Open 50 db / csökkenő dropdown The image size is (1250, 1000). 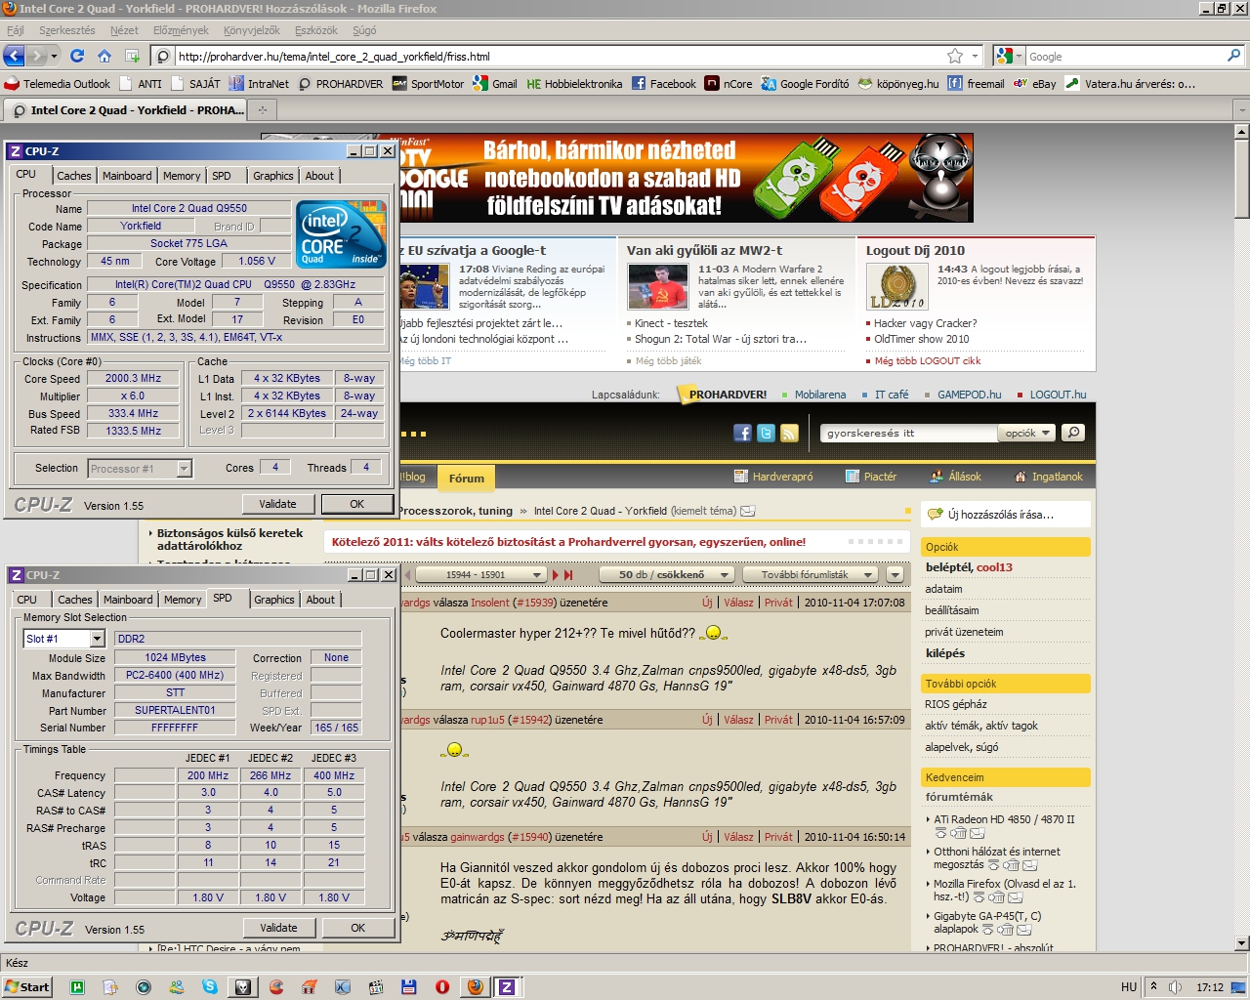(666, 575)
